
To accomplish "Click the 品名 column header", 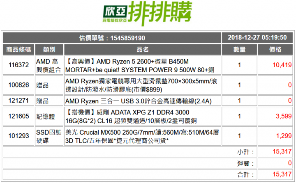I will pyautogui.click(x=143, y=50).
